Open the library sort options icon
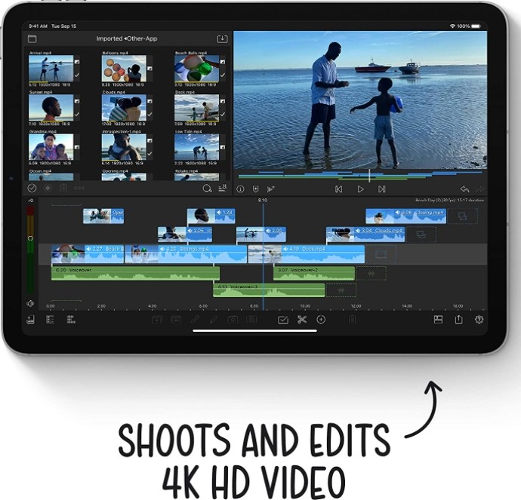Viewport: 521px width, 500px height. point(223,188)
